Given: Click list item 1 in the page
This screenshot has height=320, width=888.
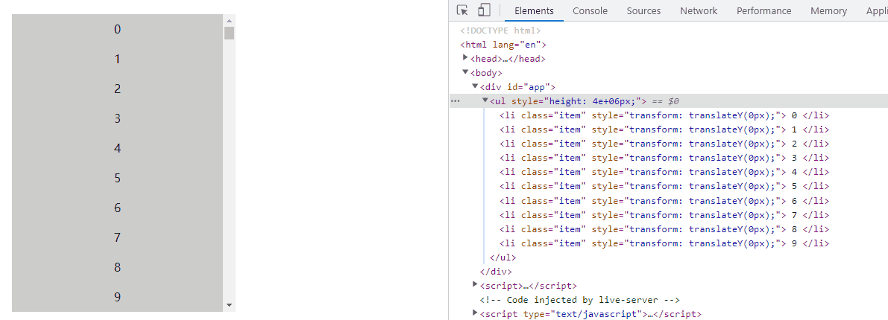Looking at the screenshot, I should [x=117, y=59].
